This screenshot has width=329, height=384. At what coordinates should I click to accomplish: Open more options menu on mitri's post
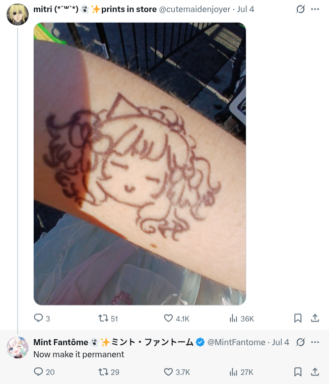tap(315, 9)
